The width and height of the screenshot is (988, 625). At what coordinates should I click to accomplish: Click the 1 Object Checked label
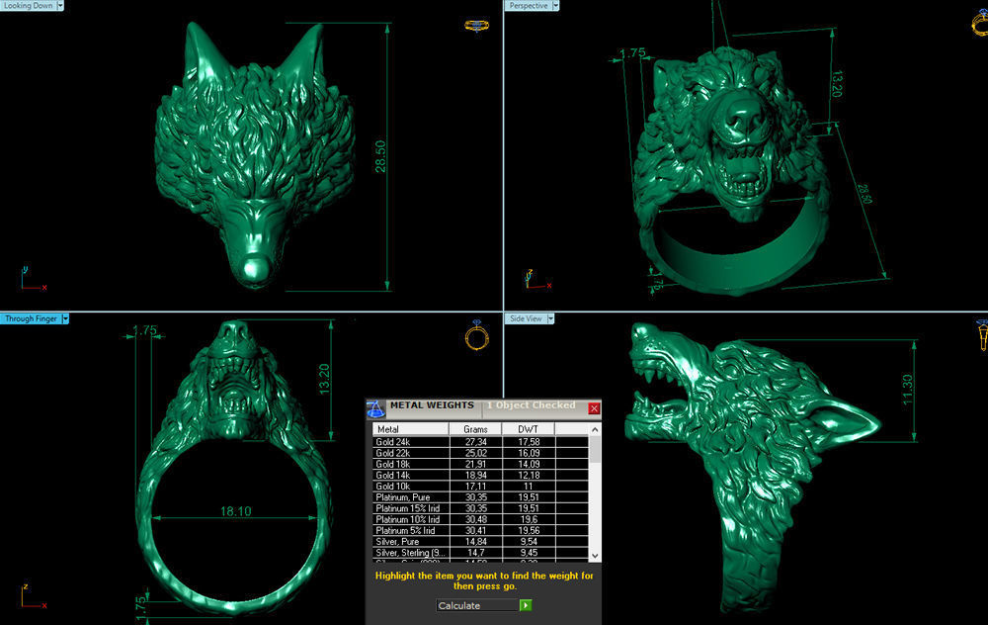532,405
